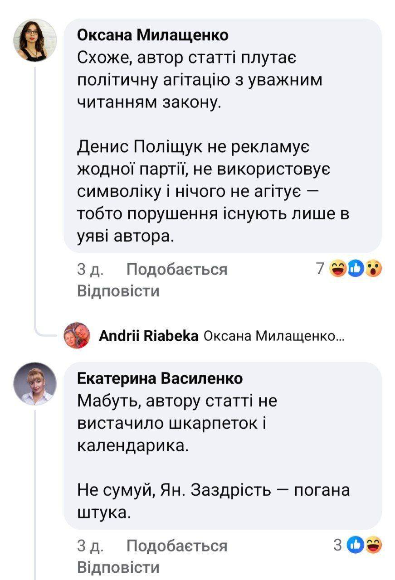This screenshot has width=395, height=580.
Task: Click the blue like icon on Оксана's comment
Action: [x=356, y=270]
